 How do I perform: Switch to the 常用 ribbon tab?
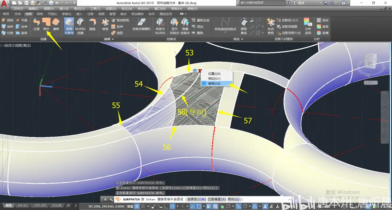coord(6,14)
